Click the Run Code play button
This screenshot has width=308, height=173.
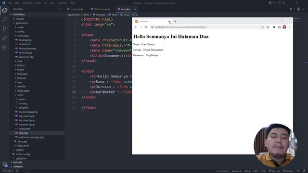(291, 9)
